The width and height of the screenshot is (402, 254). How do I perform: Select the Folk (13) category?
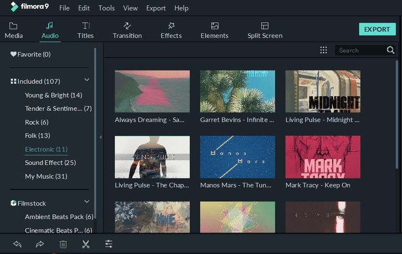(x=38, y=135)
